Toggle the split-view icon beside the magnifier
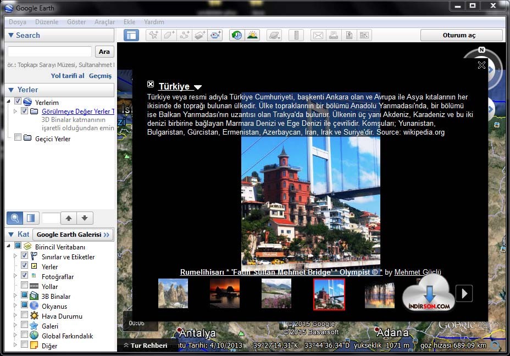Viewport: 510px width, 356px height. pyautogui.click(x=31, y=218)
